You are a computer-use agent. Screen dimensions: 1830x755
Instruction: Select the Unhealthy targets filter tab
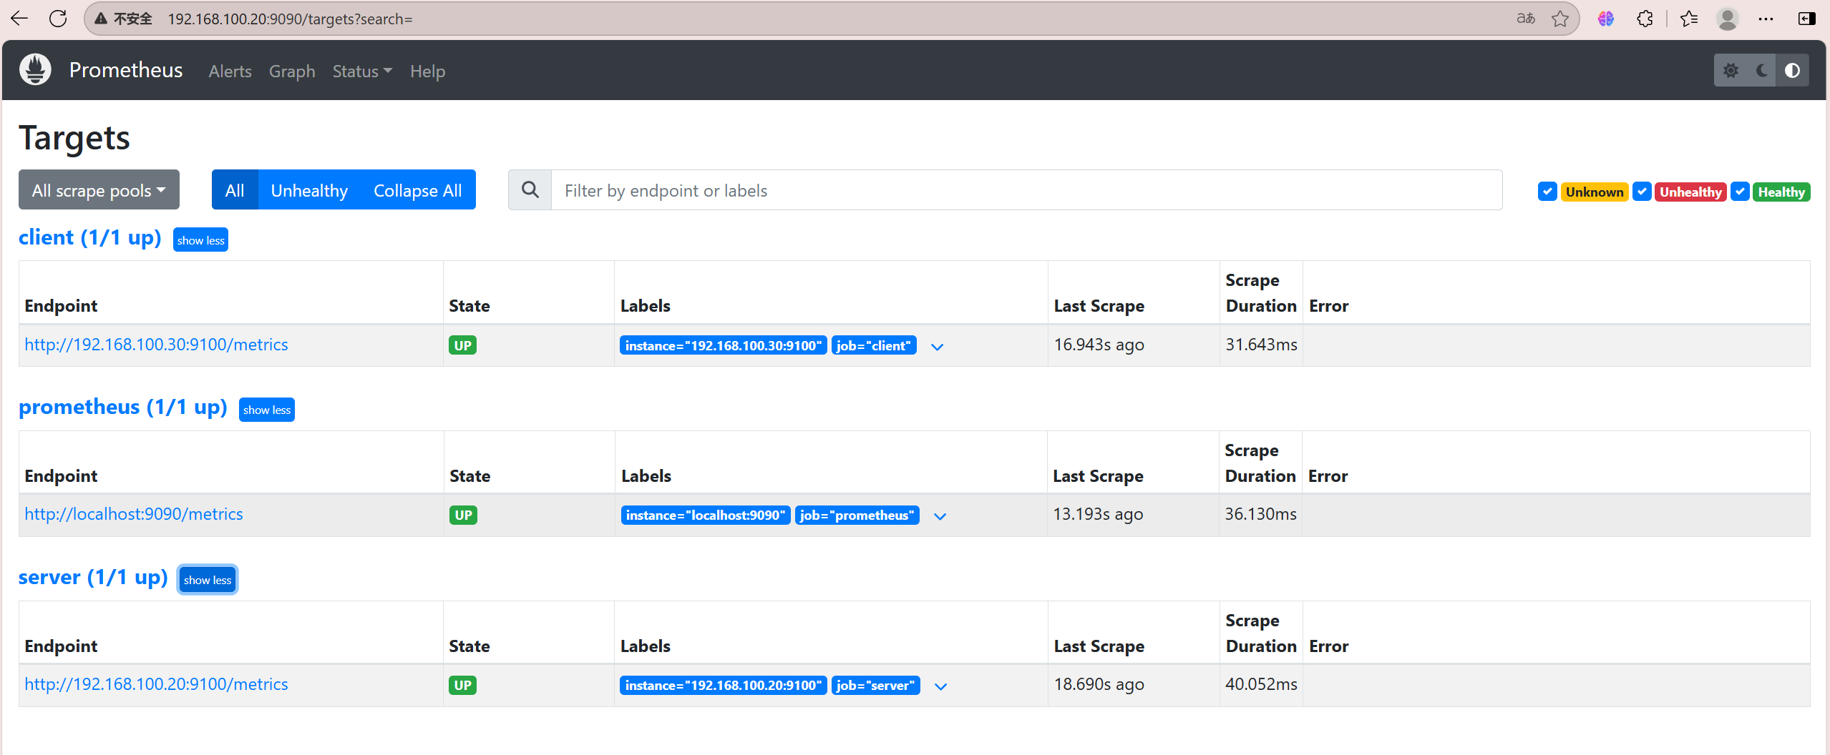click(x=309, y=190)
